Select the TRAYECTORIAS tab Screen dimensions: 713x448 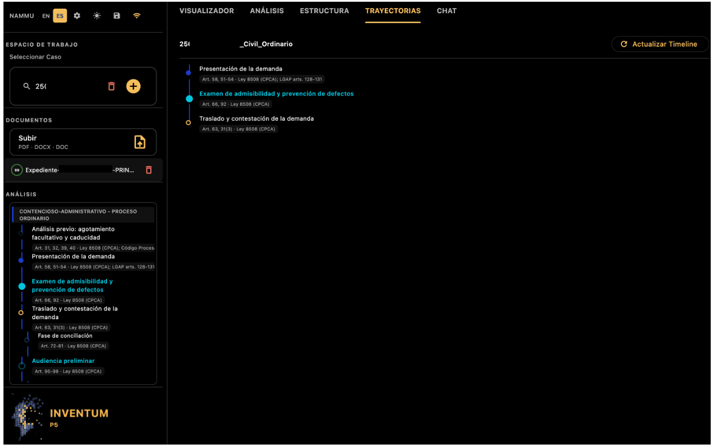(393, 11)
